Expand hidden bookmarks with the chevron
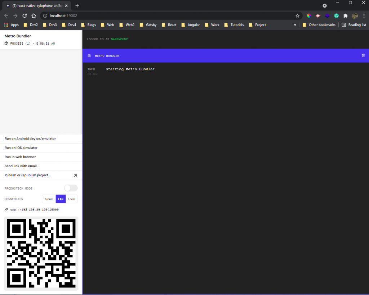This screenshot has width=369, height=295. (295, 25)
